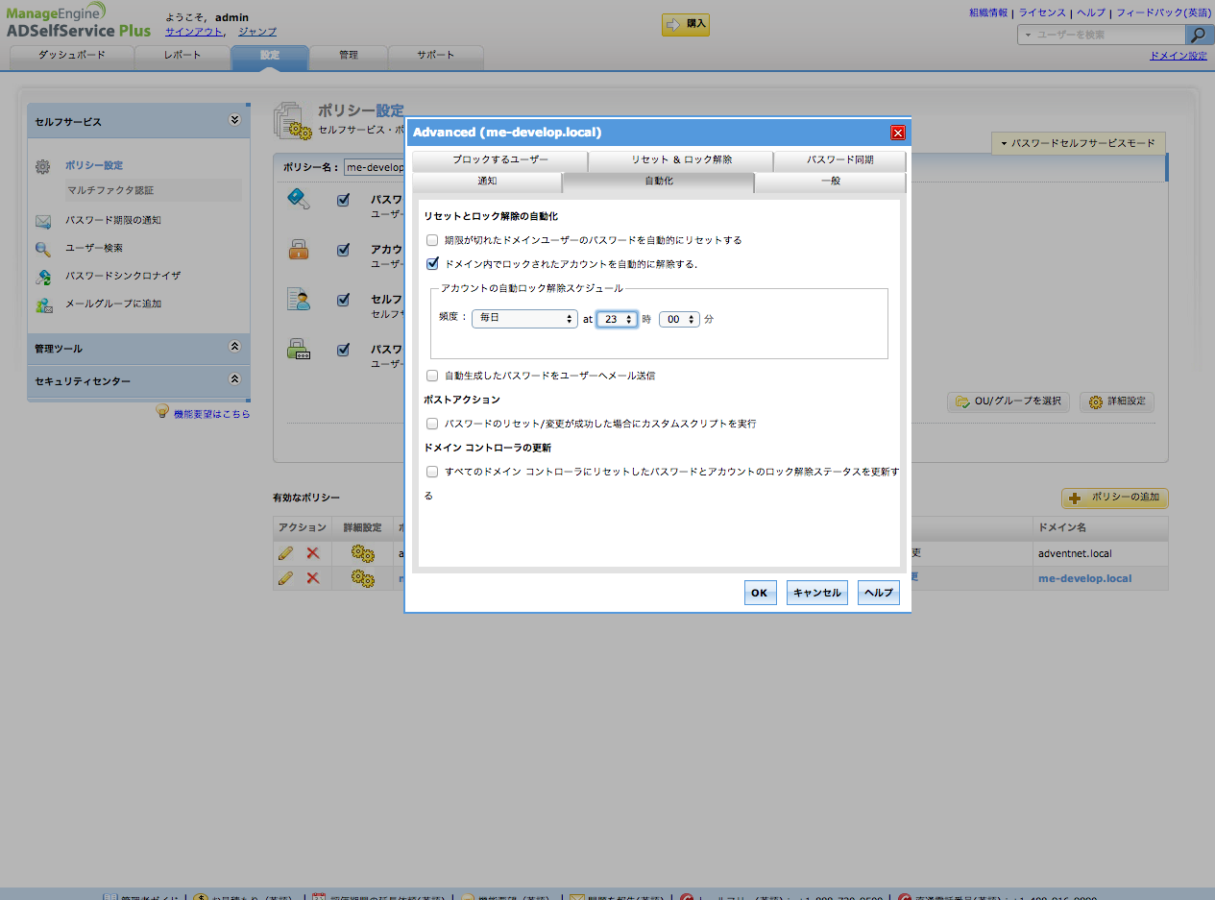Uncheck automatic unlock of locked domain accounts
The height and width of the screenshot is (900, 1215).
433,263
